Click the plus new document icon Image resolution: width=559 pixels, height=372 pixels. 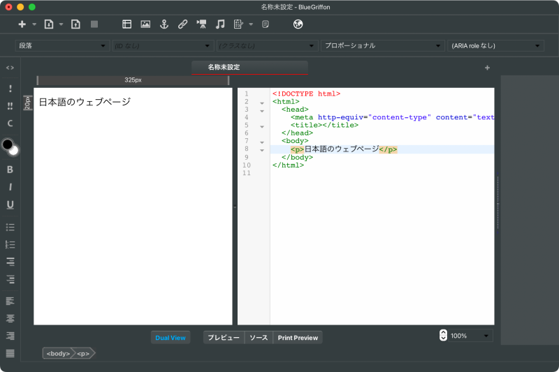22,24
